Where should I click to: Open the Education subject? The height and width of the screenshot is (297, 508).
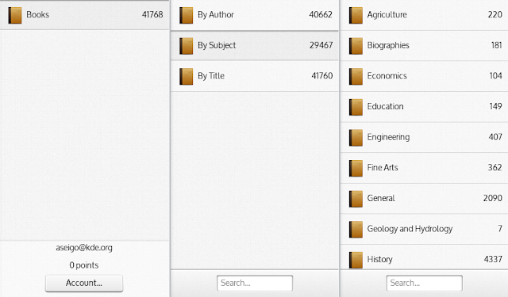(x=424, y=107)
